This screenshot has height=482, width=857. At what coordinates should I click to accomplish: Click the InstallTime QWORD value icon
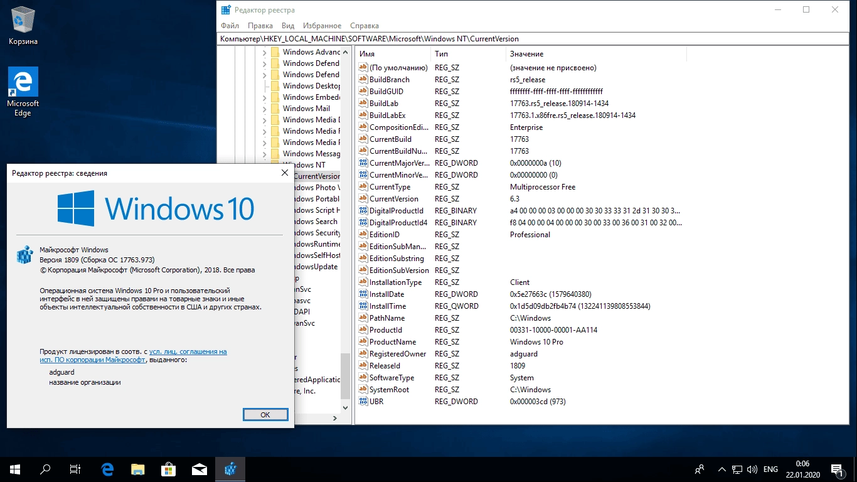coord(363,306)
